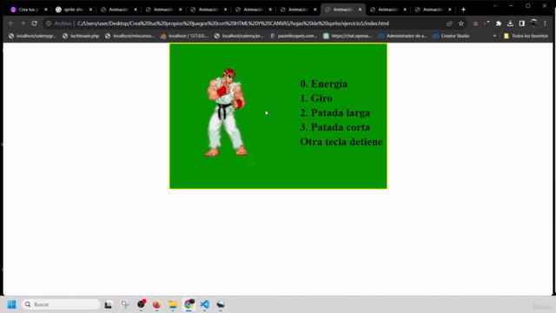Click the '2. Patada larga' text
Viewport: 556px width, 313px height.
[334, 113]
